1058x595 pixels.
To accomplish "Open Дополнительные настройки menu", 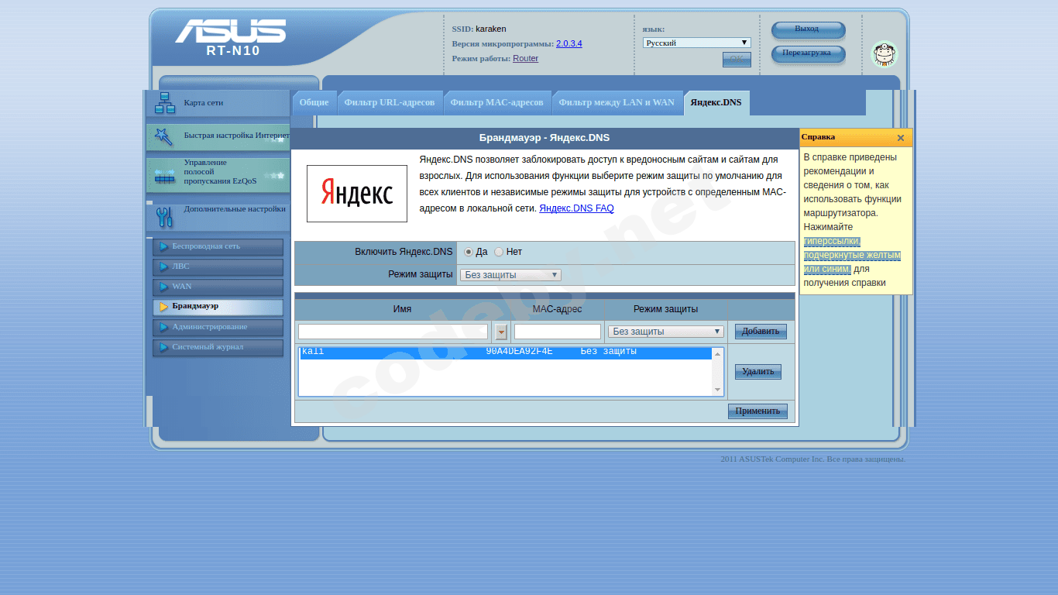I will coord(218,217).
